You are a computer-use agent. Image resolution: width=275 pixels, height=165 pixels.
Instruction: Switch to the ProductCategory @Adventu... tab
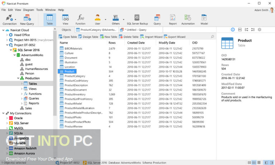[x=96, y=30]
